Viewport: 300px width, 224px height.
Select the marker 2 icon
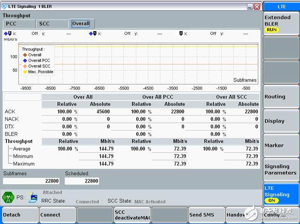[x=181, y=34]
